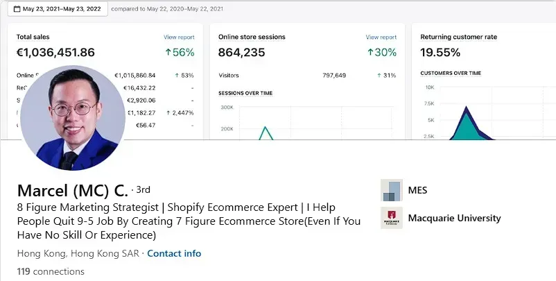Click the 200K axis label in sessions chart
This screenshot has width=556, height=281.
(x=227, y=129)
